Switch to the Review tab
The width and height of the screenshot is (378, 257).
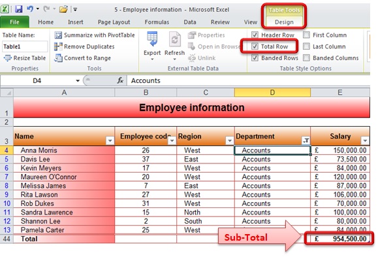(x=220, y=22)
